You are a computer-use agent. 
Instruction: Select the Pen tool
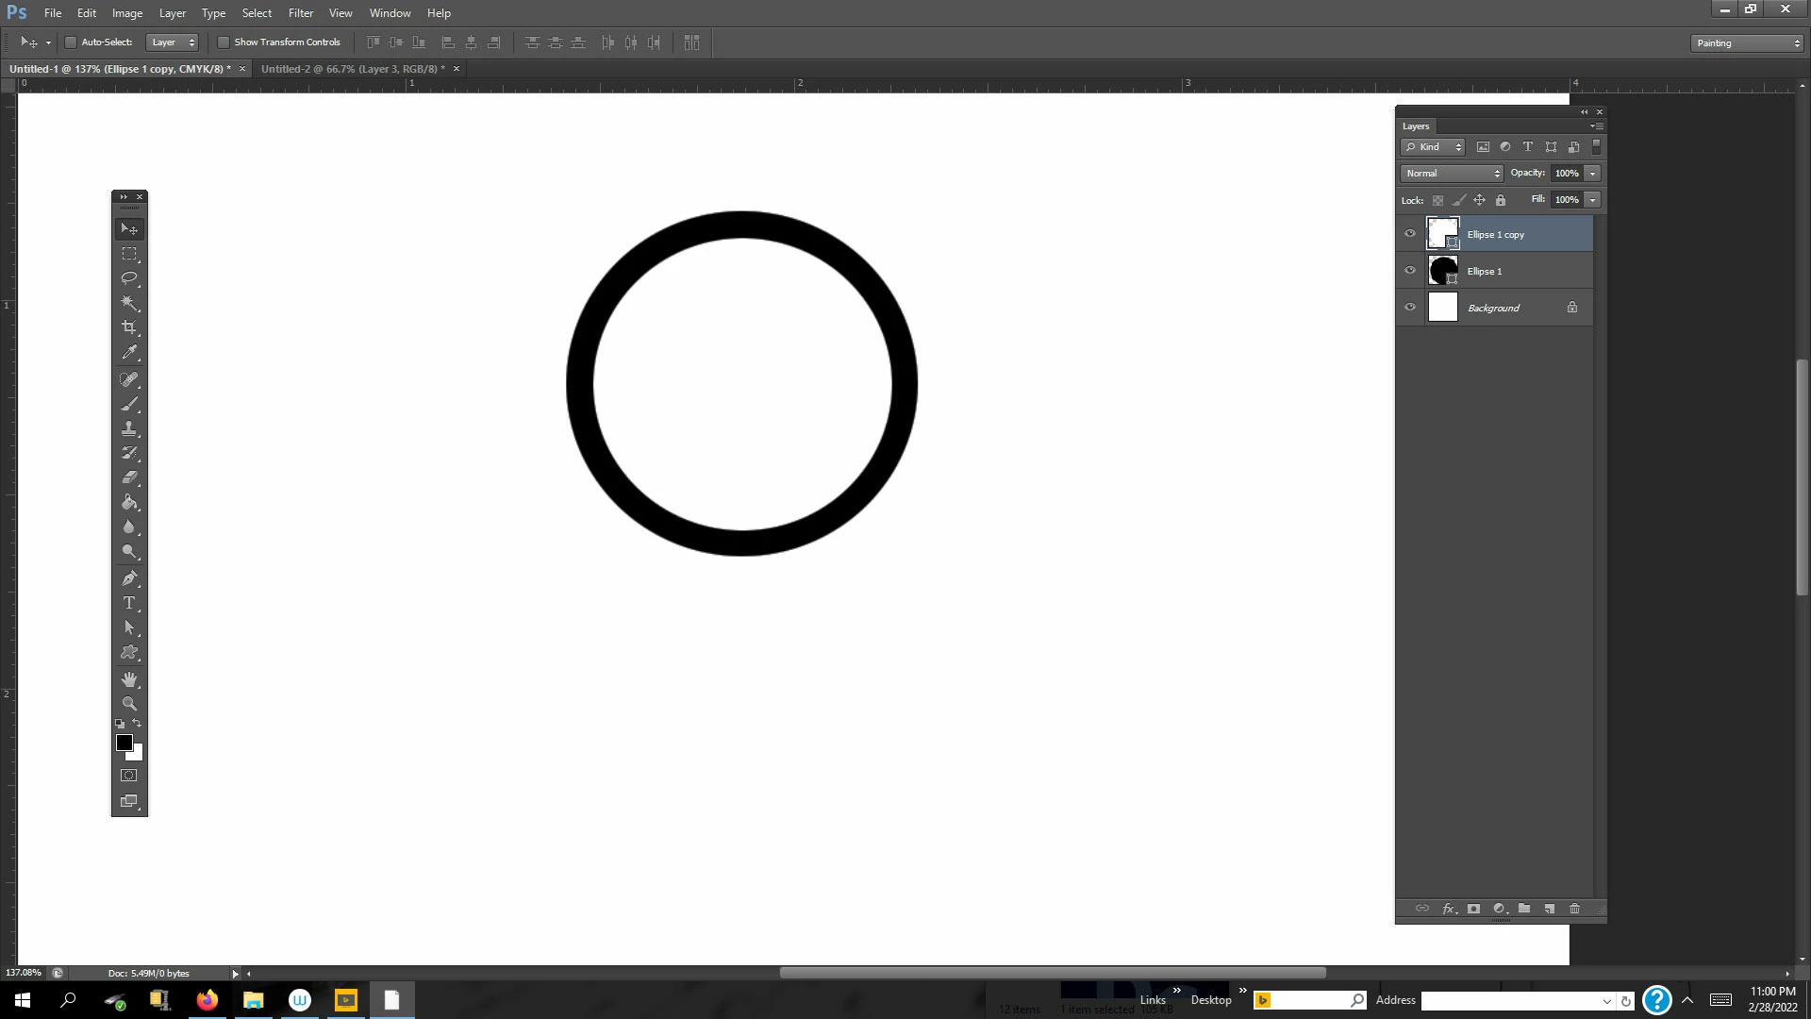click(x=129, y=578)
